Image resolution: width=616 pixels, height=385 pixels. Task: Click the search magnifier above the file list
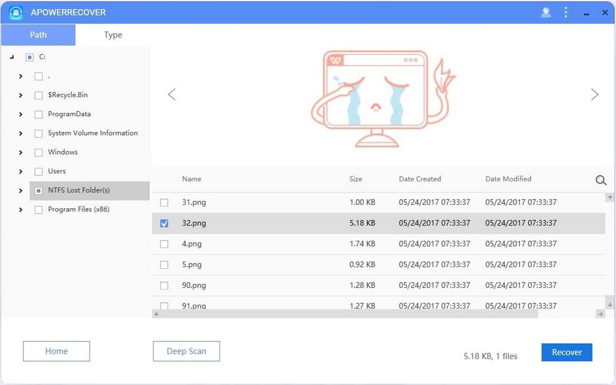tap(600, 180)
